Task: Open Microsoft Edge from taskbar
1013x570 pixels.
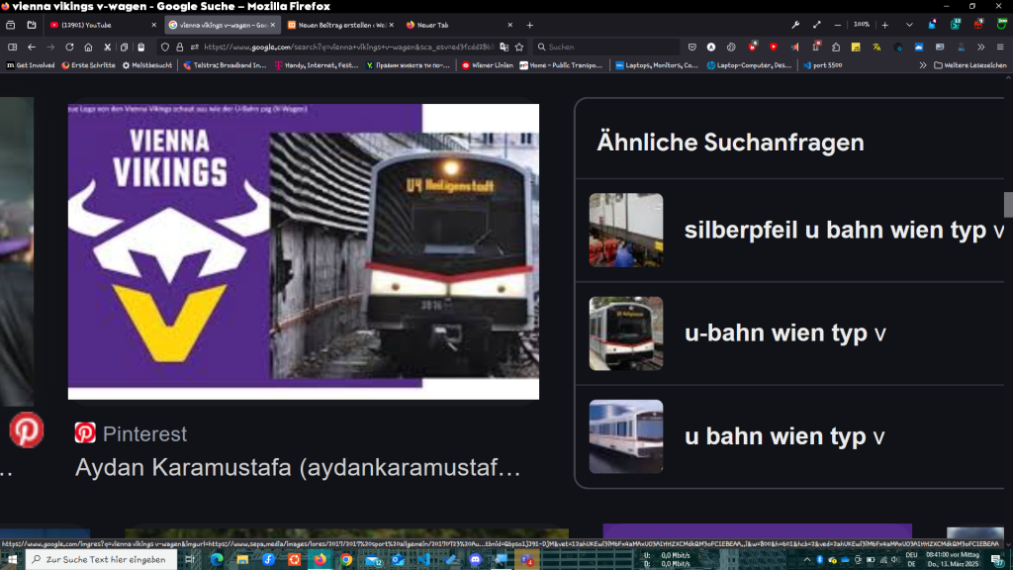Action: coord(217,560)
